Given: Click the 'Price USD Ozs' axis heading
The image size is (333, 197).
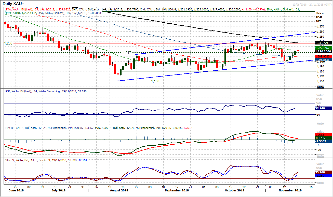Looking at the screenshot, I should 319,17.
